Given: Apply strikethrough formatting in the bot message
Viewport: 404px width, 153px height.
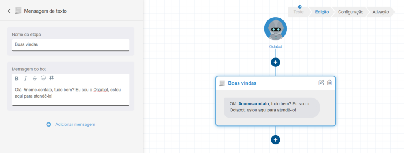Looking at the screenshot, I should (x=35, y=79).
